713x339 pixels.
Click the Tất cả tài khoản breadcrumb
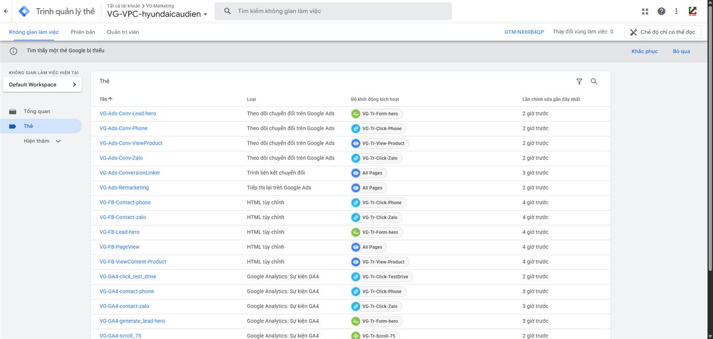pyautogui.click(x=124, y=6)
